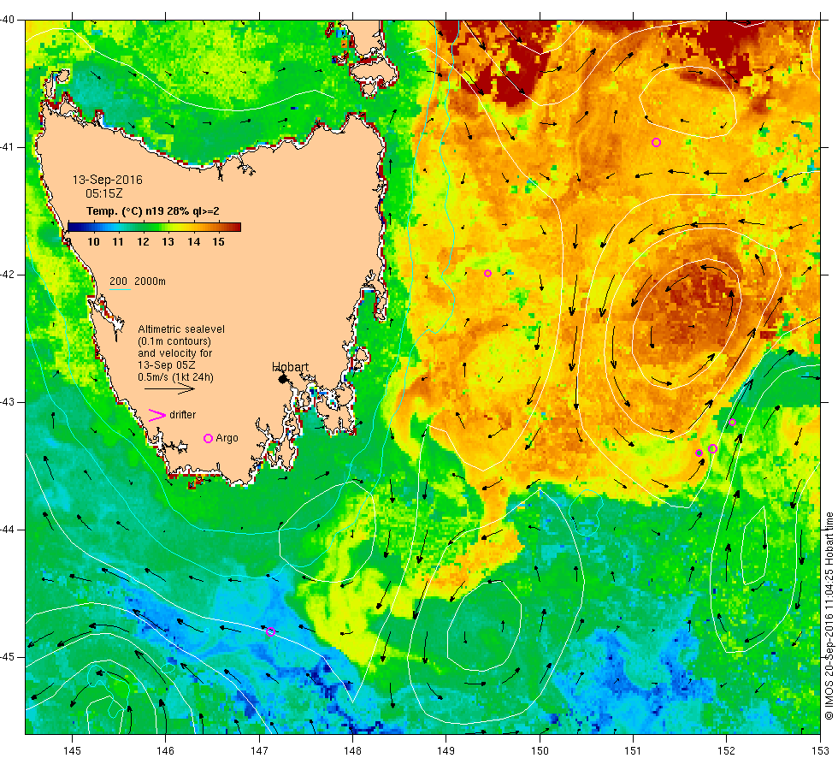
Task: Click the '151' longitude axis label
Action: pyautogui.click(x=633, y=751)
